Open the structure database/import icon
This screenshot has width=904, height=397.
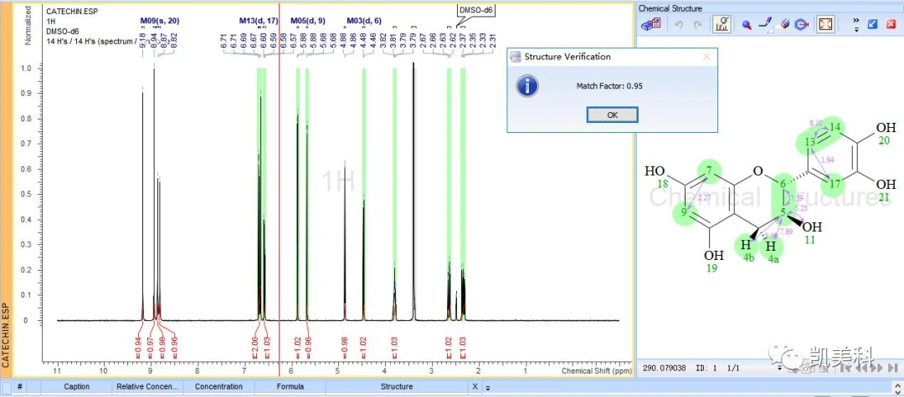click(650, 25)
